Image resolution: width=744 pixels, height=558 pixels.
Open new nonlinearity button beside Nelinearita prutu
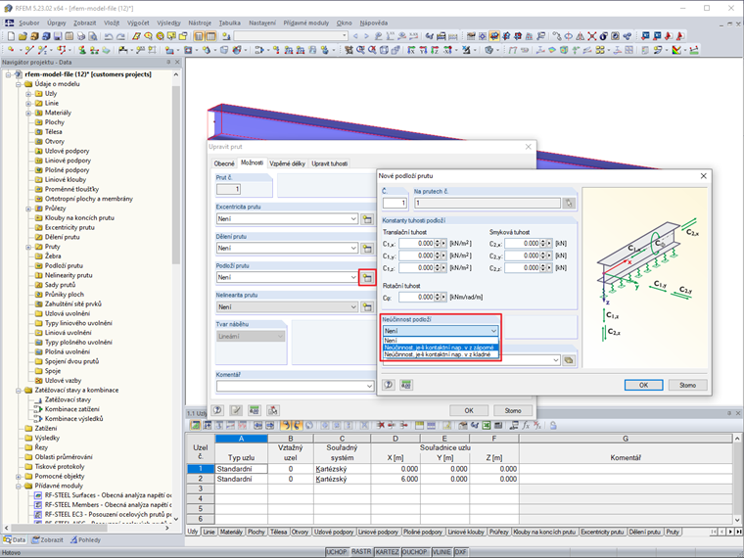367,307
